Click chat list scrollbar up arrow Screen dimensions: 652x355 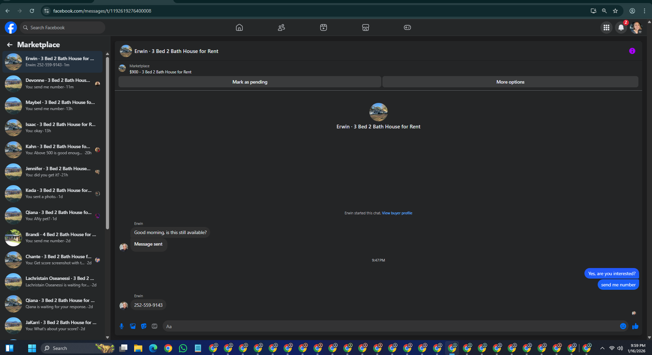click(107, 54)
